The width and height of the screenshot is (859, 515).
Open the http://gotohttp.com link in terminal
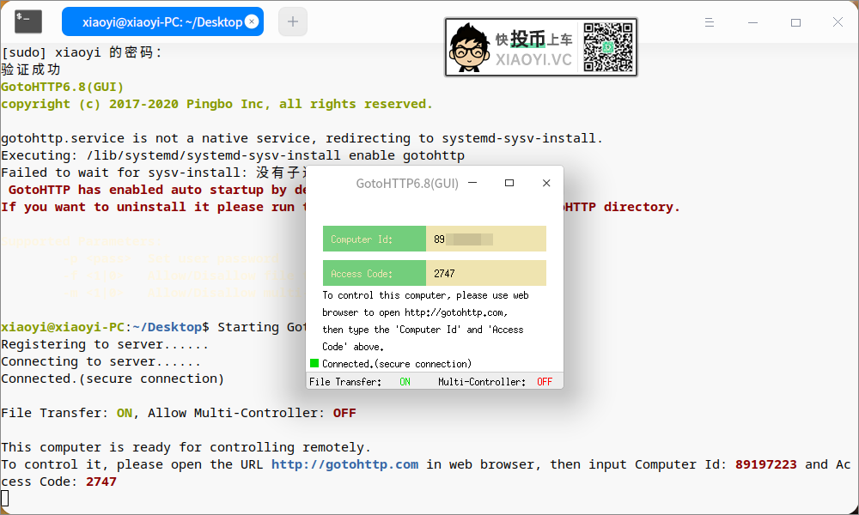coord(345,464)
